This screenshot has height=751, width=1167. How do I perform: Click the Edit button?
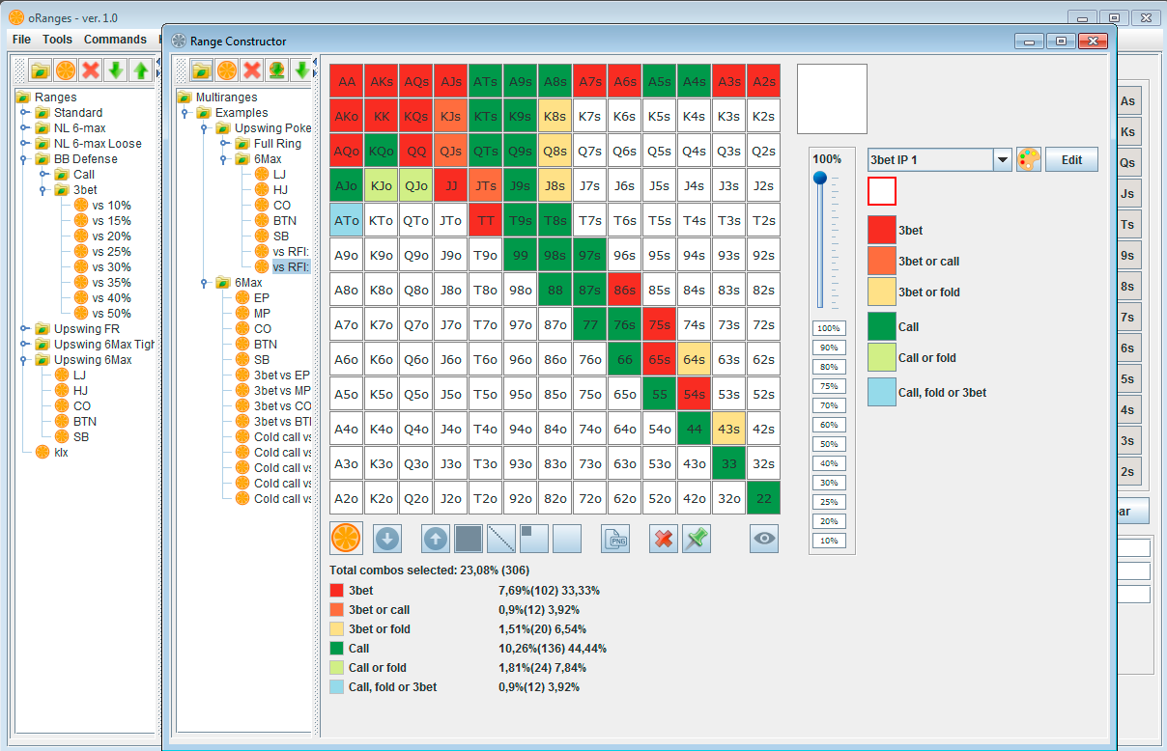(1071, 160)
